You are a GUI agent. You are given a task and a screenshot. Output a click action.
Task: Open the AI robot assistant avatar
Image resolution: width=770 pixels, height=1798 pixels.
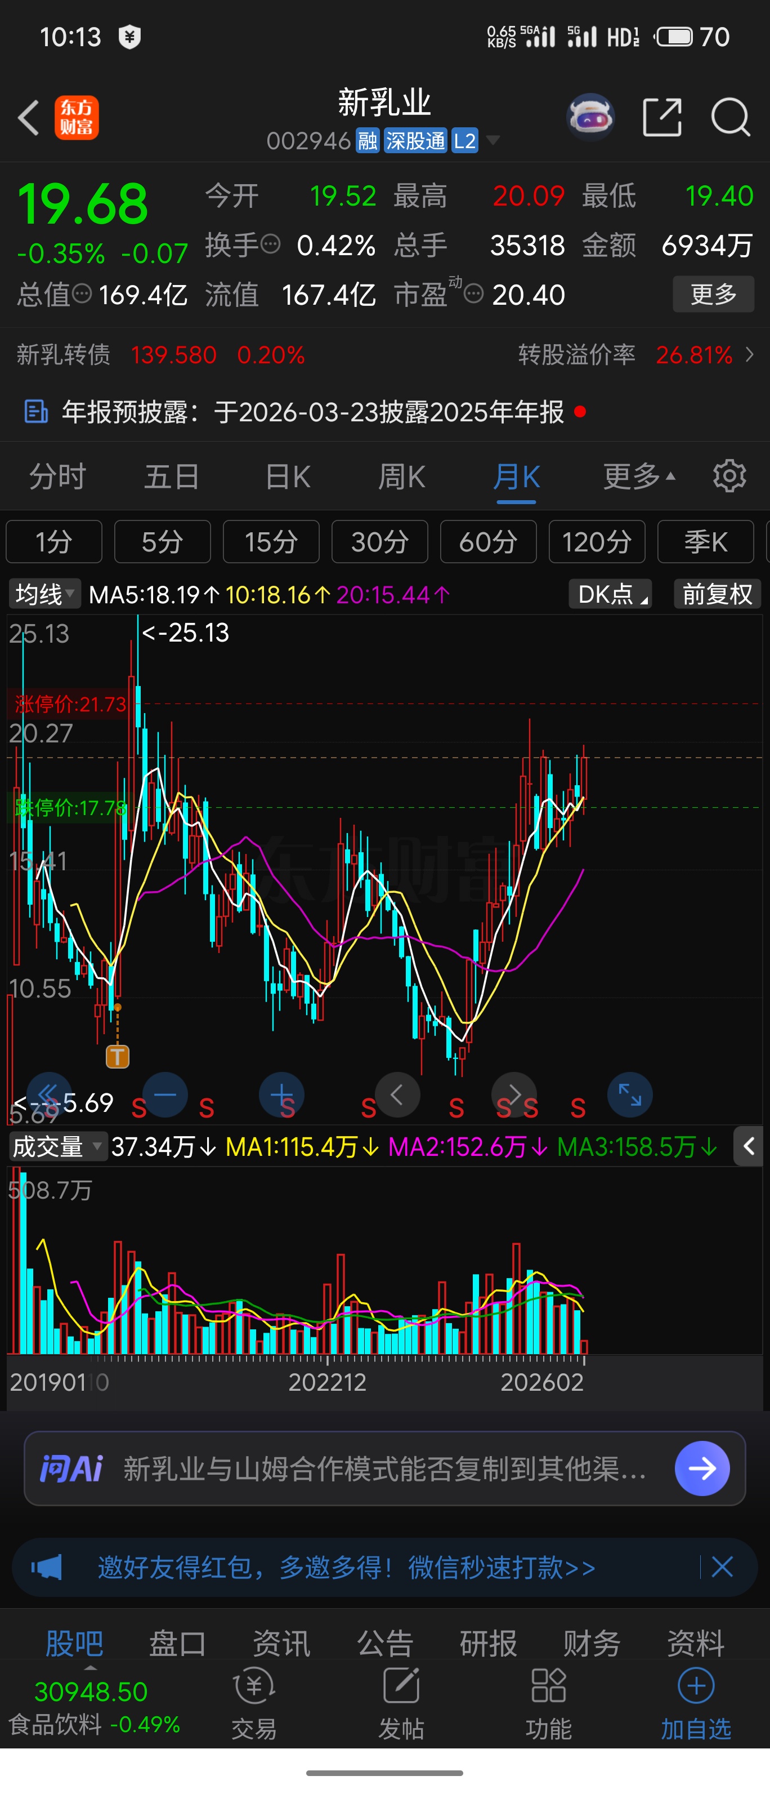point(591,117)
